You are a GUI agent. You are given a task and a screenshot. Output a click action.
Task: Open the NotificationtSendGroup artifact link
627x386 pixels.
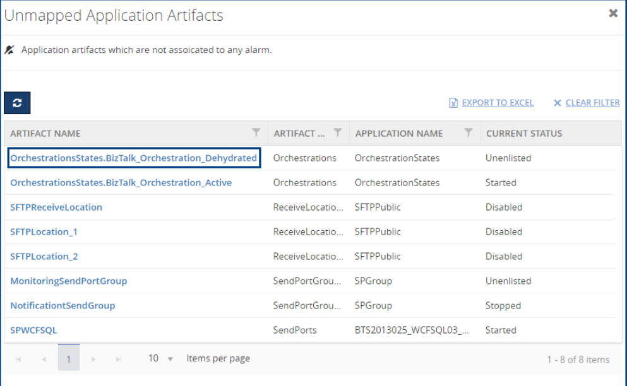pos(63,305)
